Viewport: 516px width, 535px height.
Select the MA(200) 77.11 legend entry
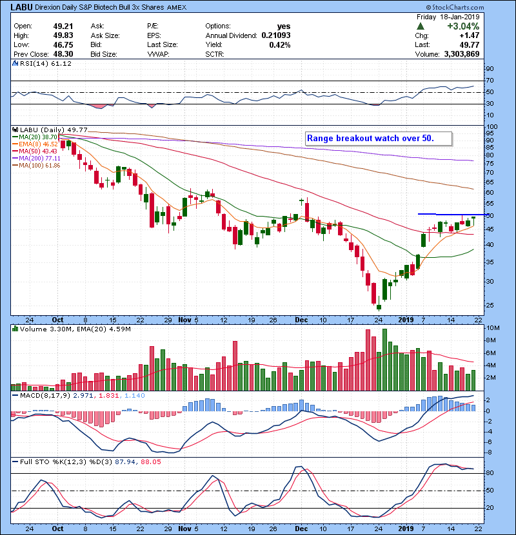point(36,159)
